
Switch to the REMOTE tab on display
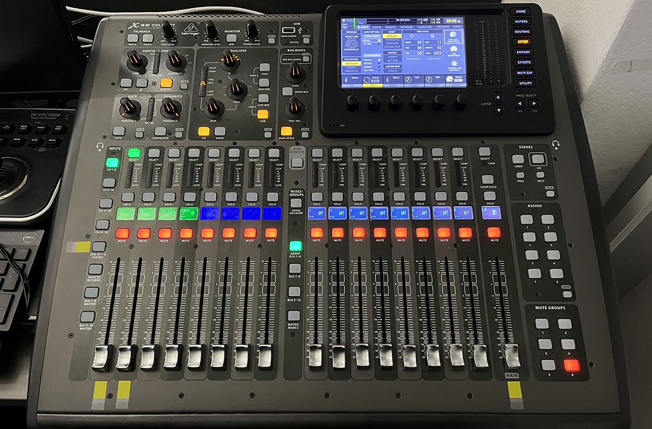[390, 27]
